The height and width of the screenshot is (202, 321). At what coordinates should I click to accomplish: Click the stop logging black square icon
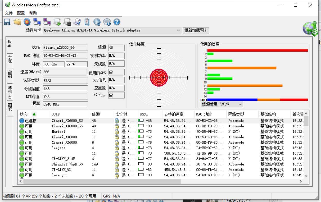click(67, 22)
